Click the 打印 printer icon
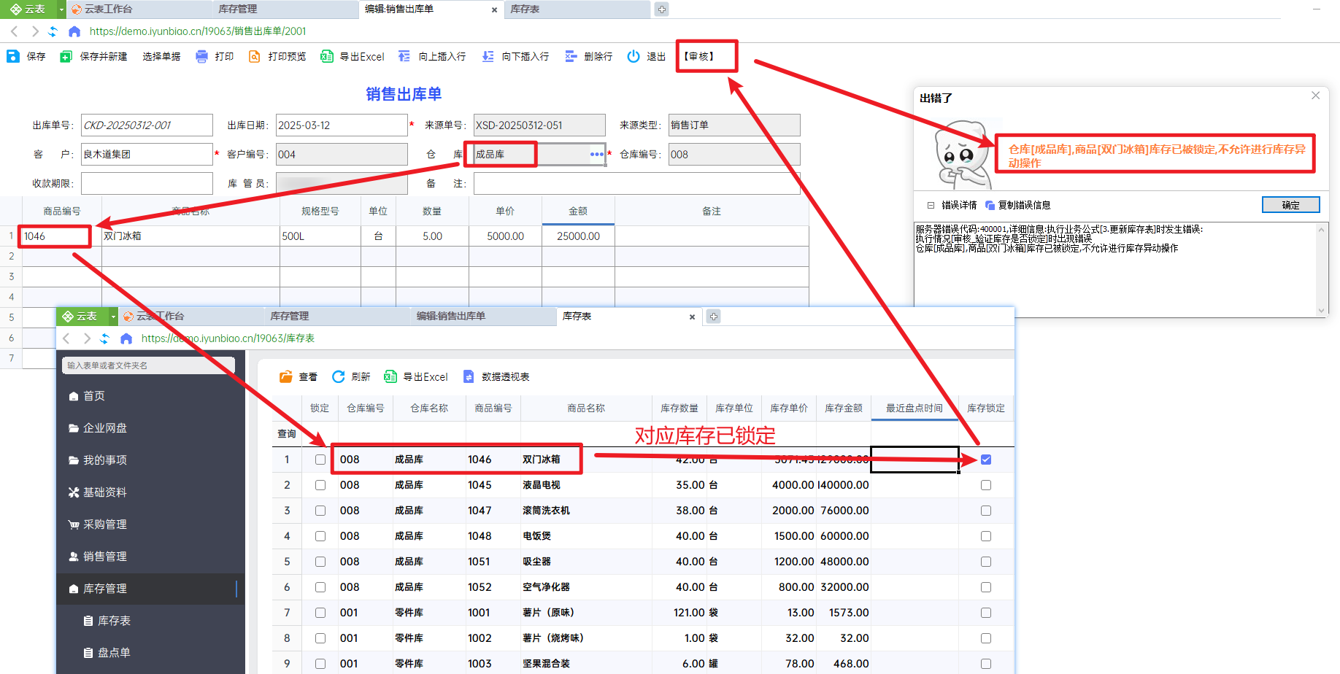 (x=202, y=56)
